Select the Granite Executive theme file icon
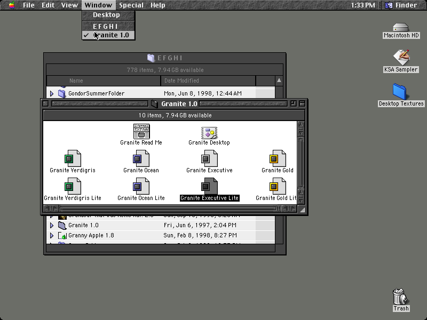 209,158
